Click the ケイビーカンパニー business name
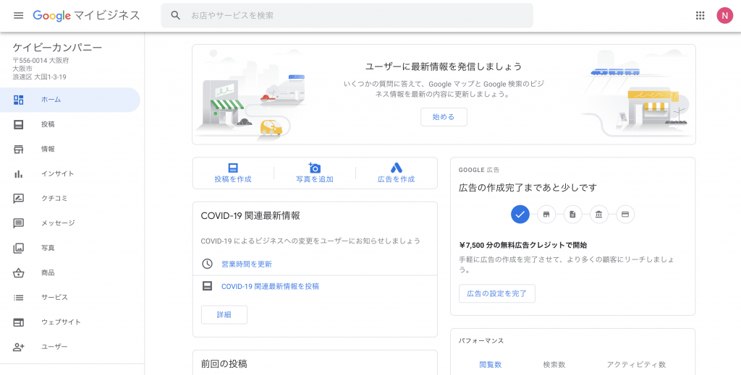Image resolution: width=741 pixels, height=375 pixels. click(57, 47)
